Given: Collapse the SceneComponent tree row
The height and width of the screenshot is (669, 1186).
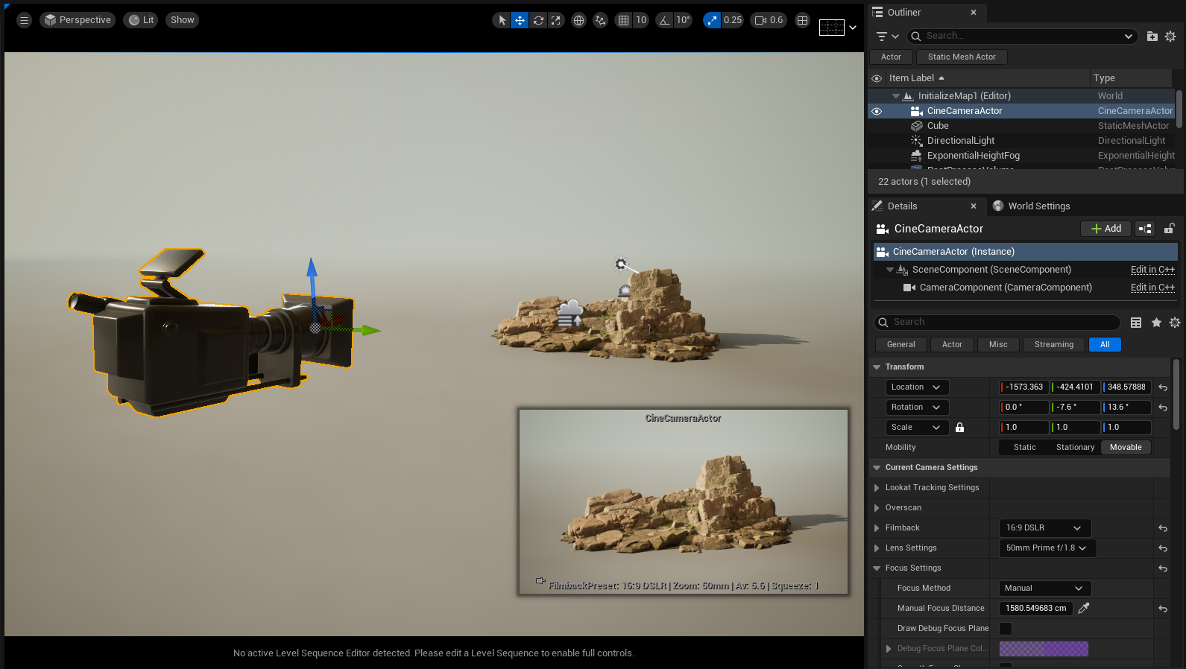Looking at the screenshot, I should pyautogui.click(x=890, y=270).
